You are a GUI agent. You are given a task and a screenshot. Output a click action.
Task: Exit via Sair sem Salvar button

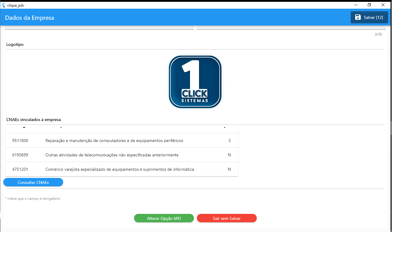pos(227,218)
